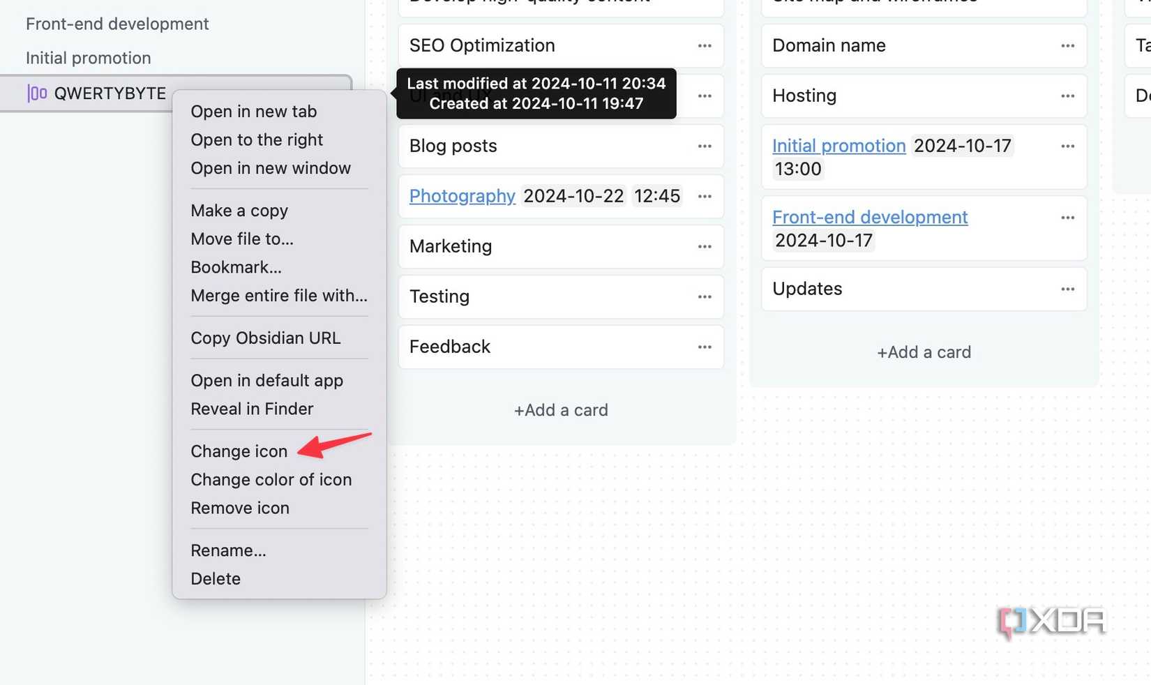This screenshot has height=685, width=1151.
Task: Choose Open in new window from menu
Action: [271, 167]
